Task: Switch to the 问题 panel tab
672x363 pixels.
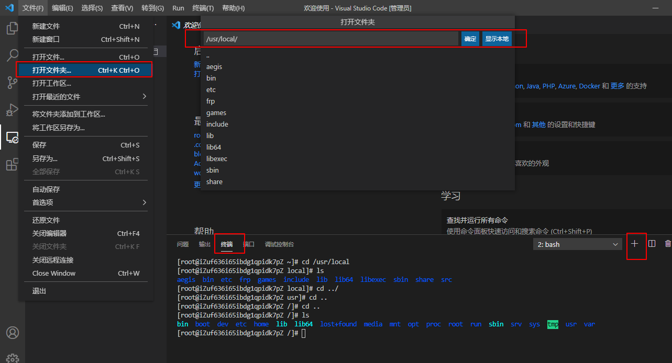Action: (183, 244)
